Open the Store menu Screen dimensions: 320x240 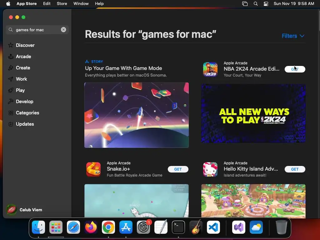point(62,3)
